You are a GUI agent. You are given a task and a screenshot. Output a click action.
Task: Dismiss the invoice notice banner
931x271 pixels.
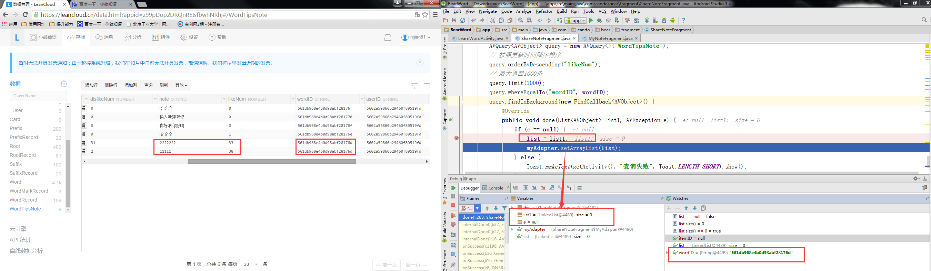pos(420,63)
